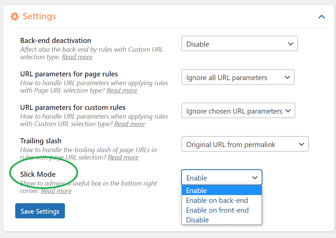Open Read more under Slick Mode
Screen dimensions: 336x238
(56, 191)
